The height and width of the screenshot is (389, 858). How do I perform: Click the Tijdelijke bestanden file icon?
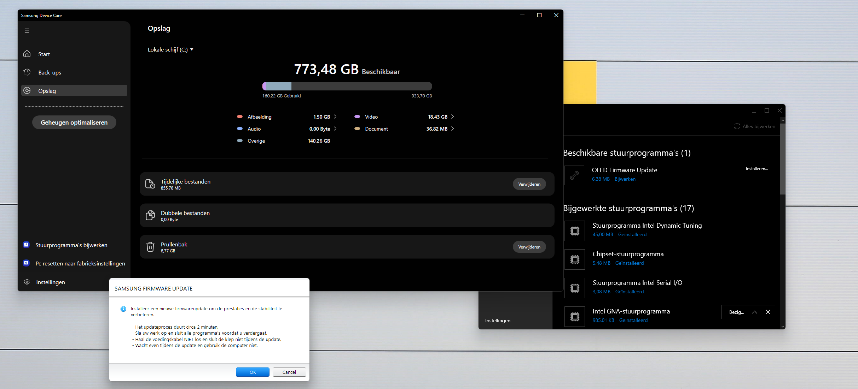150,184
